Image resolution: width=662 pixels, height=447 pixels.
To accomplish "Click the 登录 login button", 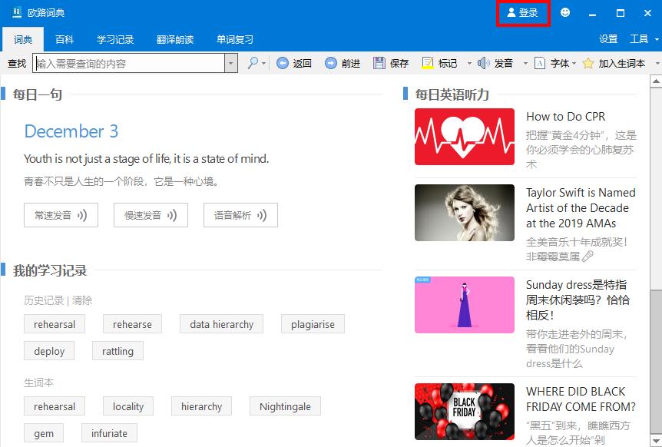I will (x=523, y=13).
